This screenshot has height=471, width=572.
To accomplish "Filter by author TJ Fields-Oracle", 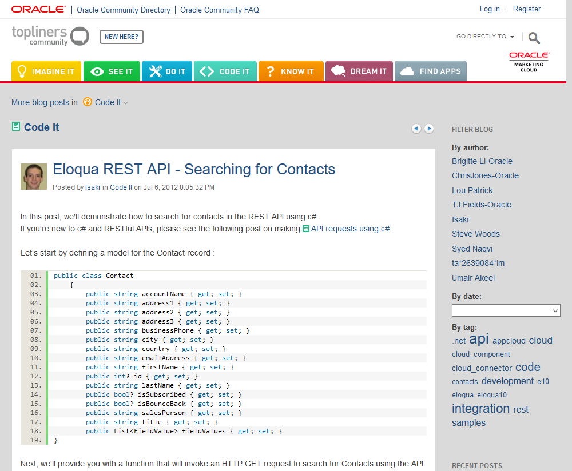I will click(482, 205).
